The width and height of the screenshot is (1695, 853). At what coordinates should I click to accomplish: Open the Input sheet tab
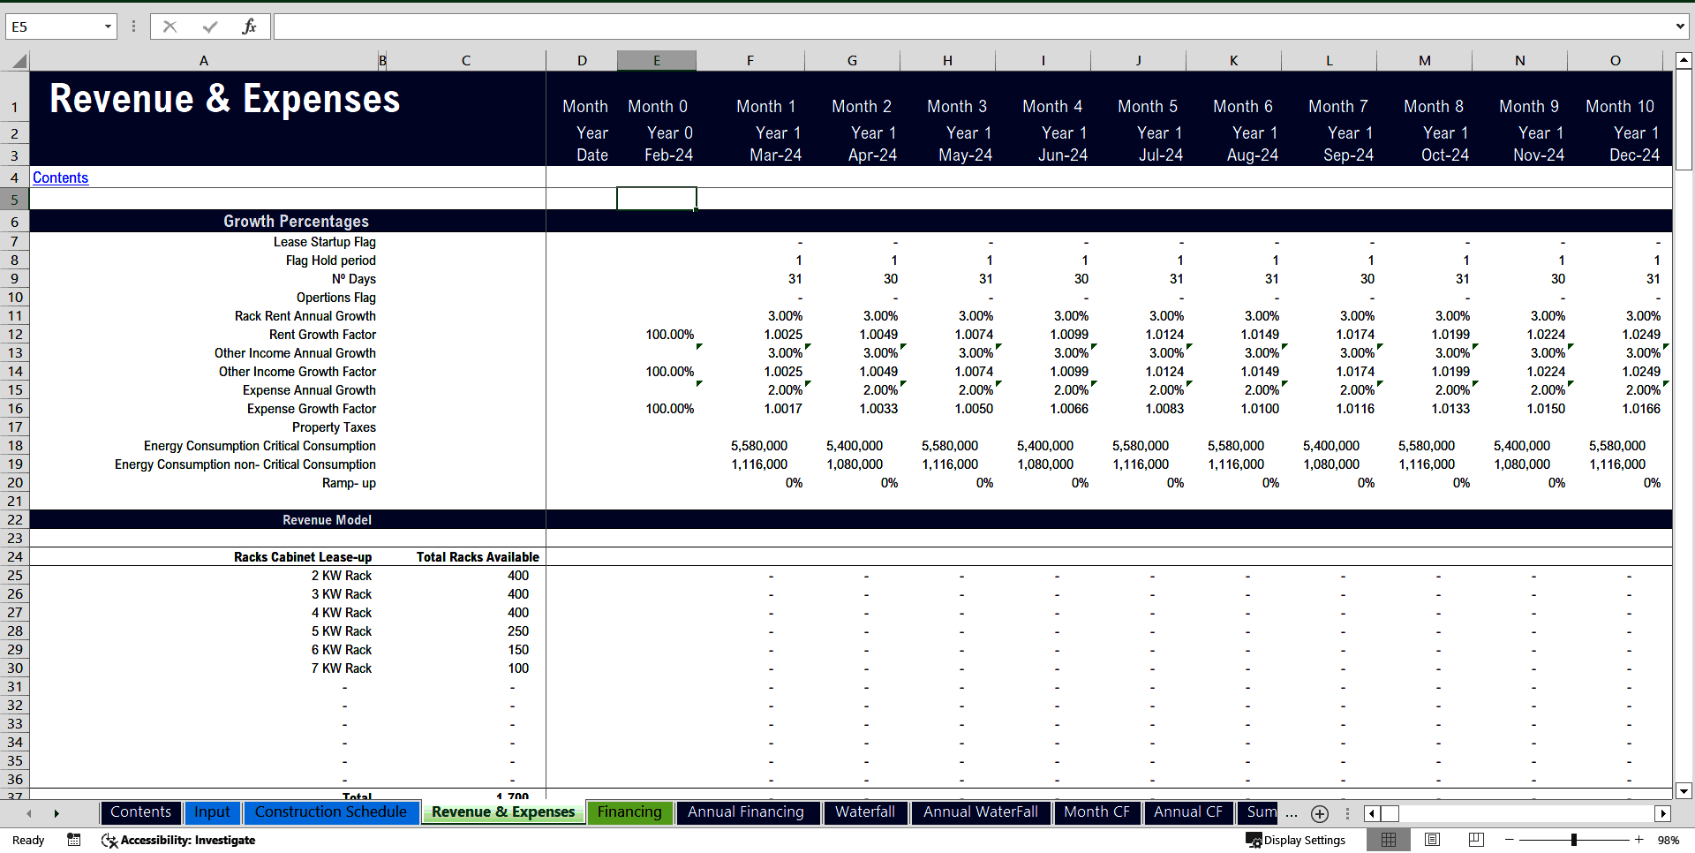click(x=212, y=812)
